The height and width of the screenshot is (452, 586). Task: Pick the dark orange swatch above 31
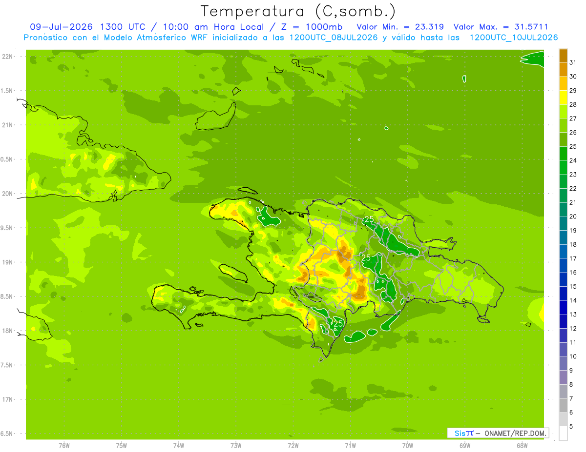point(563,56)
